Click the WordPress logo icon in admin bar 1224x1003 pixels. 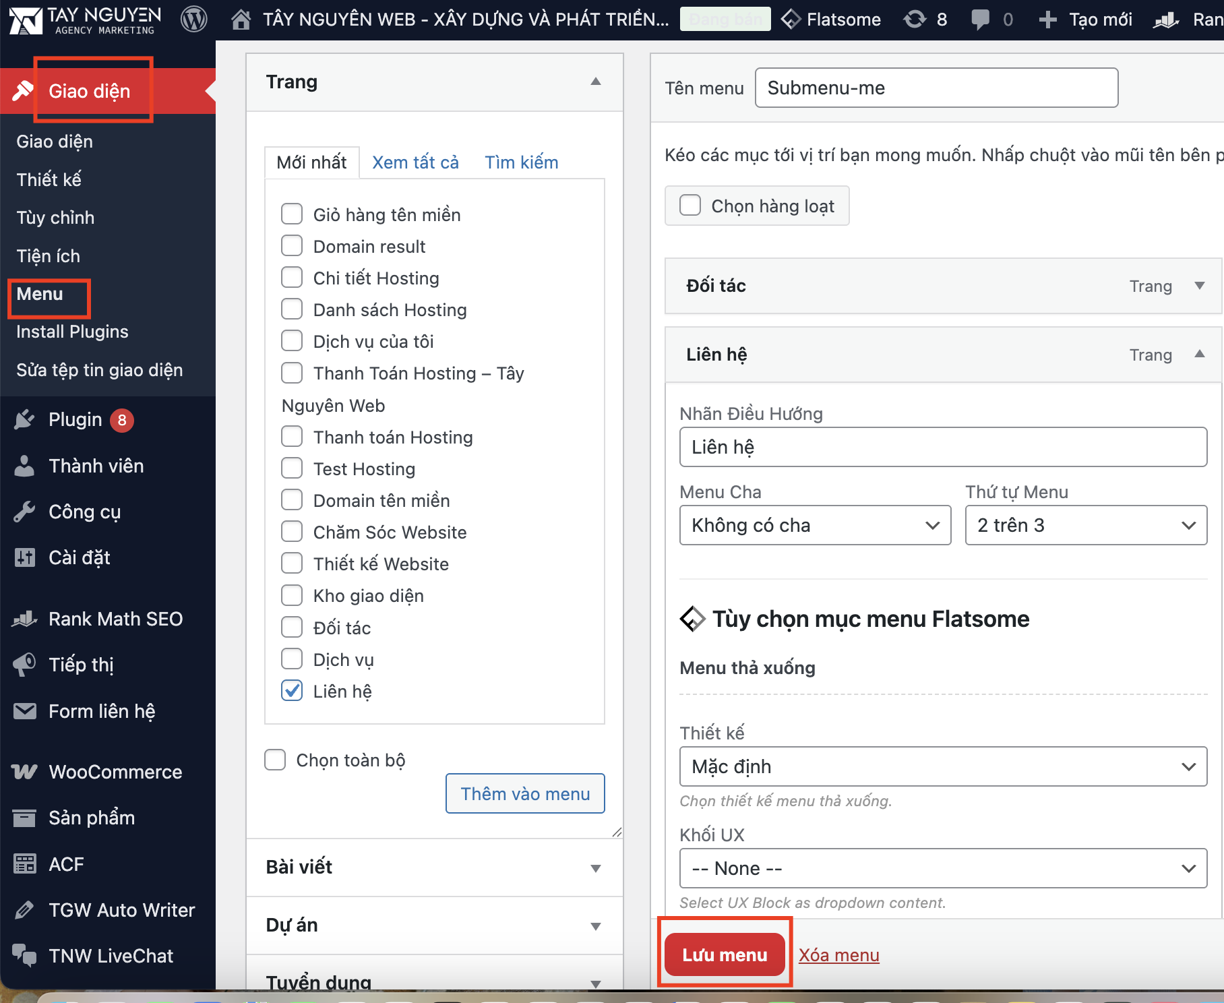click(x=194, y=20)
